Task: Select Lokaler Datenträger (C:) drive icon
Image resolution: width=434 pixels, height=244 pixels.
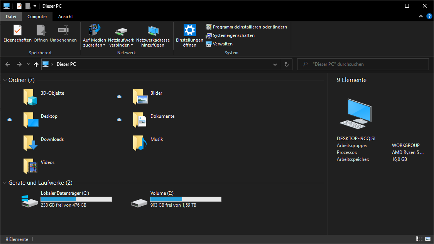Action: (30, 202)
